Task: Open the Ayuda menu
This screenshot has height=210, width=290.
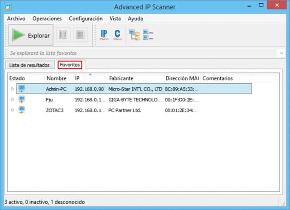Action: (x=135, y=19)
